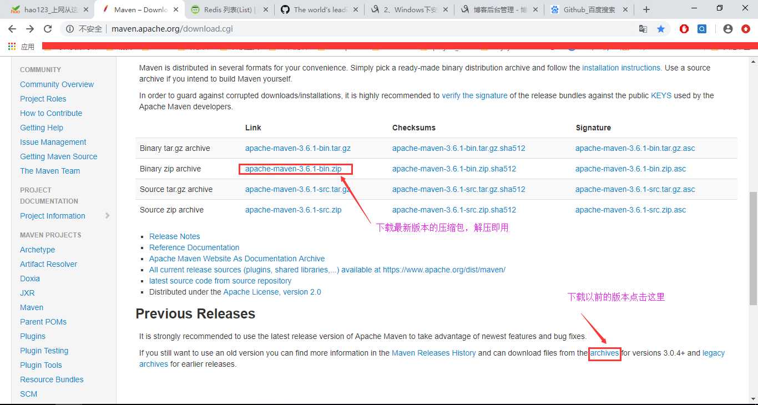Download apache-maven-3.6.1-src.zip

(294, 210)
